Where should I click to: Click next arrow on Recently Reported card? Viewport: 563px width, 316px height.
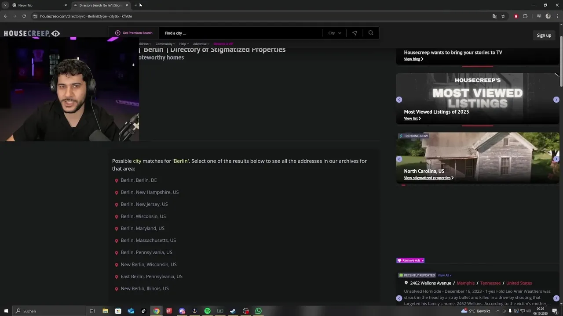[556, 298]
